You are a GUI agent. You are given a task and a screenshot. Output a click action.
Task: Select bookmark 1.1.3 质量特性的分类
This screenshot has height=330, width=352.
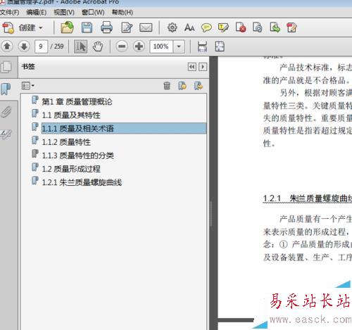pyautogui.click(x=78, y=156)
